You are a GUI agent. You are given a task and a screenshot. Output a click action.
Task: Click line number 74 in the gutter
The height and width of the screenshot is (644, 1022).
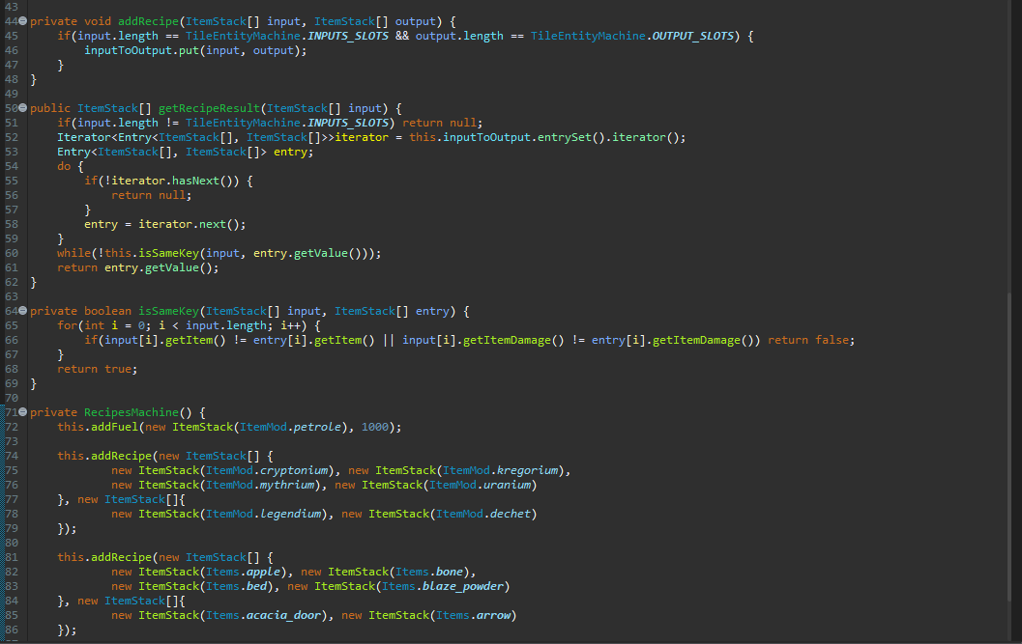coord(11,456)
